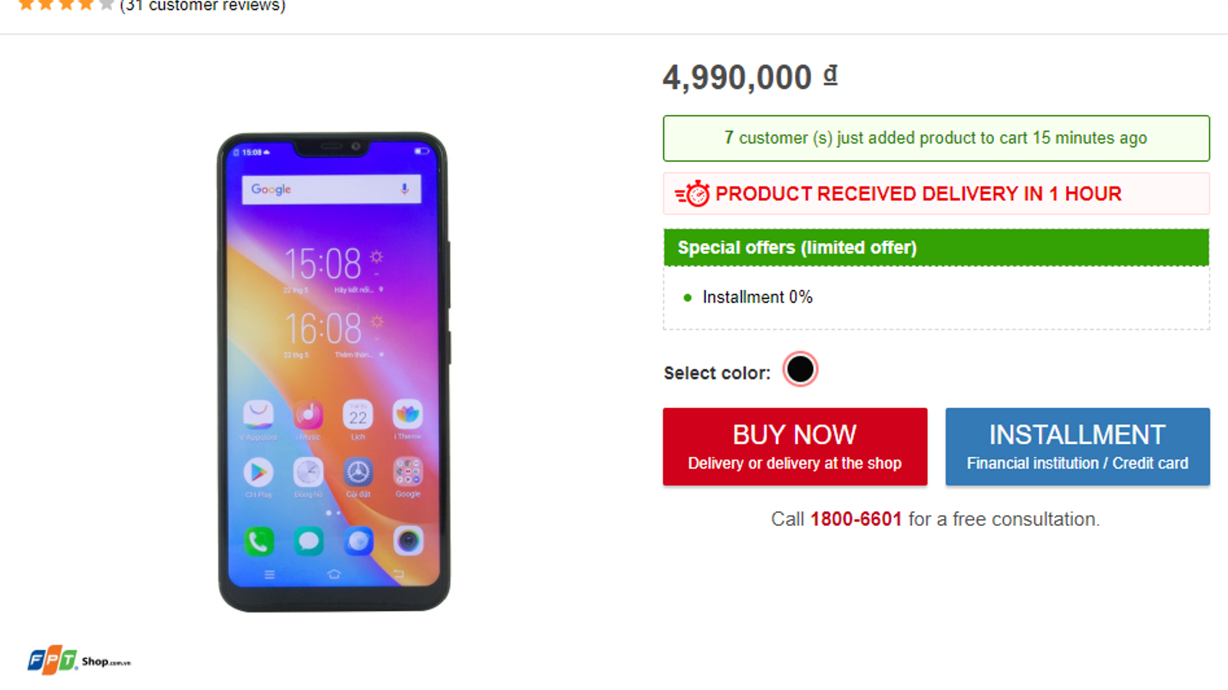Choose the blue INSTALLMENT payment button
The width and height of the screenshot is (1228, 690).
coord(1077,446)
